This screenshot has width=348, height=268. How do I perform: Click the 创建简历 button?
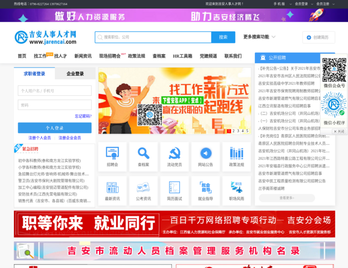[319, 38]
